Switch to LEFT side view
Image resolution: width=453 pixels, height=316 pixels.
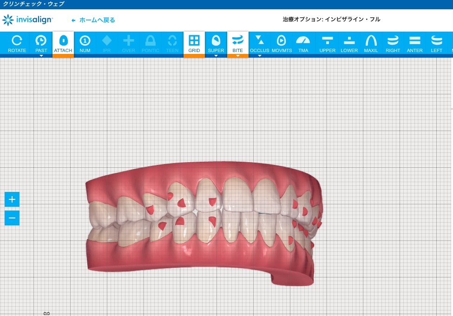coord(437,43)
